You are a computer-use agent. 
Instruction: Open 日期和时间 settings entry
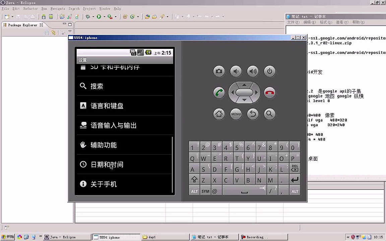[125, 165]
